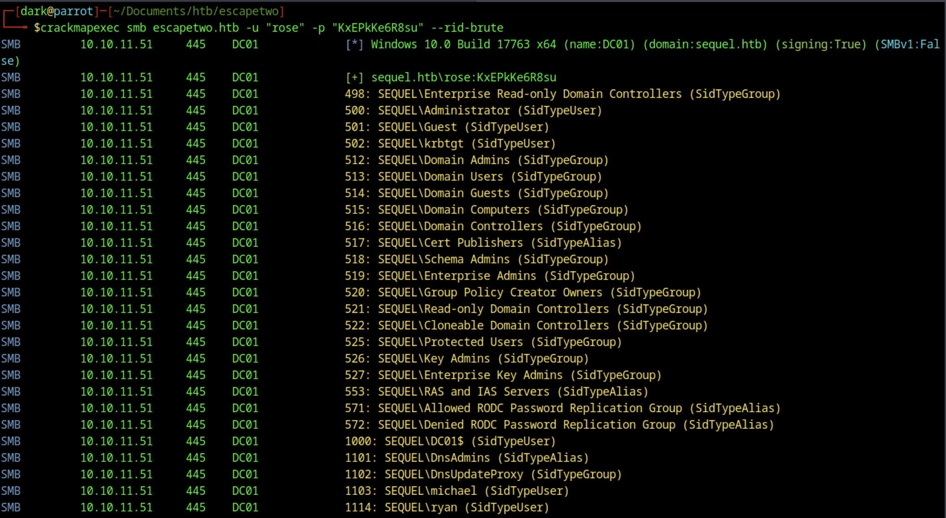The height and width of the screenshot is (518, 946).
Task: Click the 512: SEQUEL\Domain Admins entry
Action: click(x=477, y=160)
